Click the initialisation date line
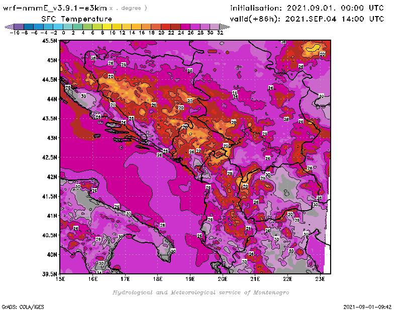This screenshot has height=310, width=402. click(307, 8)
